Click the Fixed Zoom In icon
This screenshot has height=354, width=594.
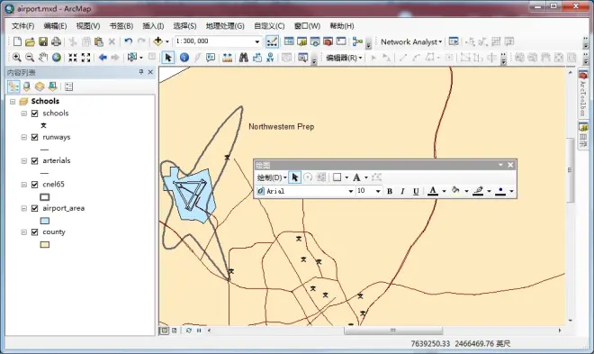(73, 58)
